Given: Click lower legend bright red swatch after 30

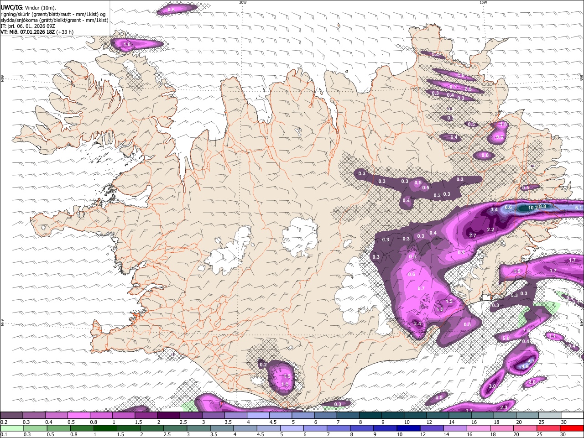Looking at the screenshot, I should tap(572, 428).
